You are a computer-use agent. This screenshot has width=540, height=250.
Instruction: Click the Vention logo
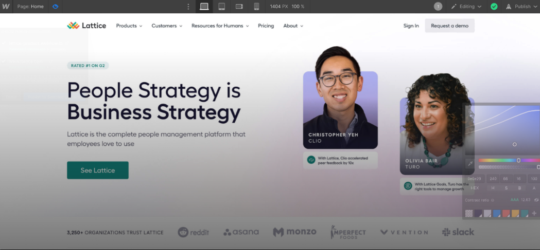tap(404, 233)
